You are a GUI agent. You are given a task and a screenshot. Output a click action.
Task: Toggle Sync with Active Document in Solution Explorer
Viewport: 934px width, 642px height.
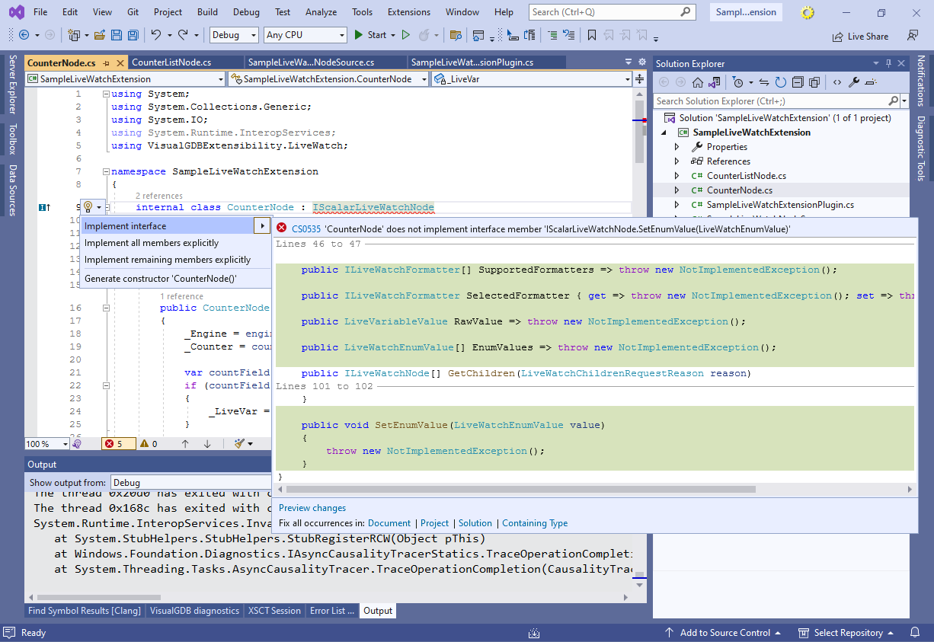[766, 82]
